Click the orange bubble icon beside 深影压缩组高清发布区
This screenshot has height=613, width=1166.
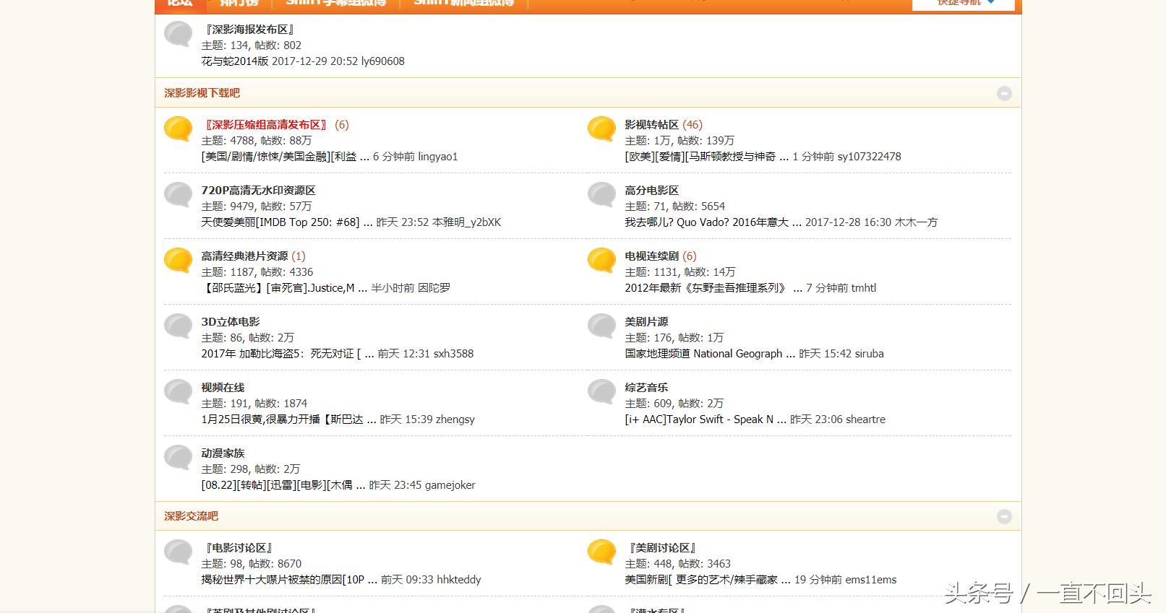[x=178, y=129]
